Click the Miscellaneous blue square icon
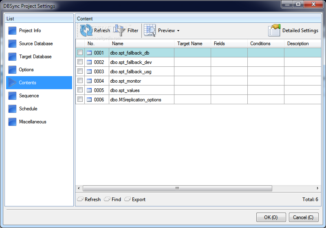The height and width of the screenshot is (228, 326). tap(12, 122)
